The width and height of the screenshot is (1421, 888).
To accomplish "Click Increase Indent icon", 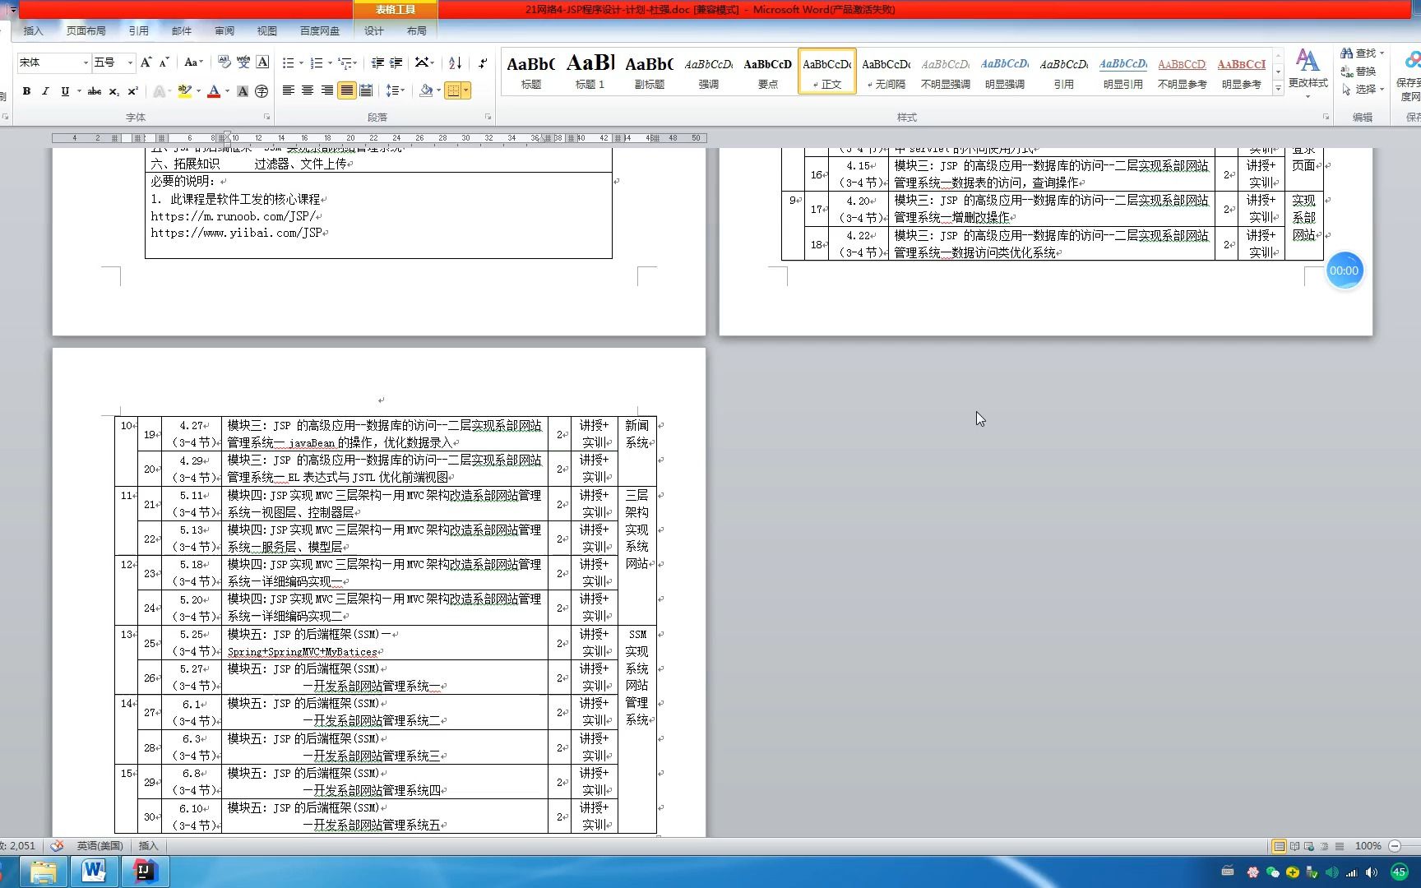I will point(396,62).
